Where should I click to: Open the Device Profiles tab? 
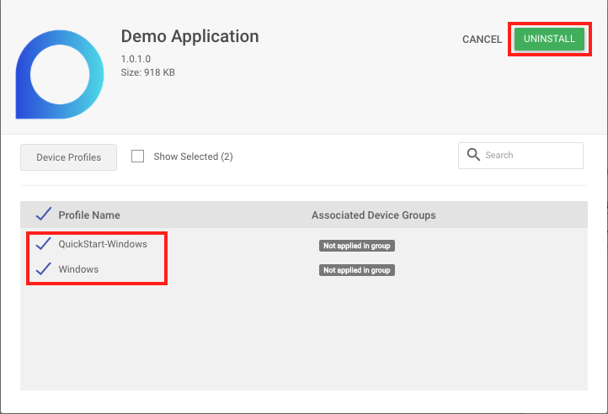tap(69, 157)
